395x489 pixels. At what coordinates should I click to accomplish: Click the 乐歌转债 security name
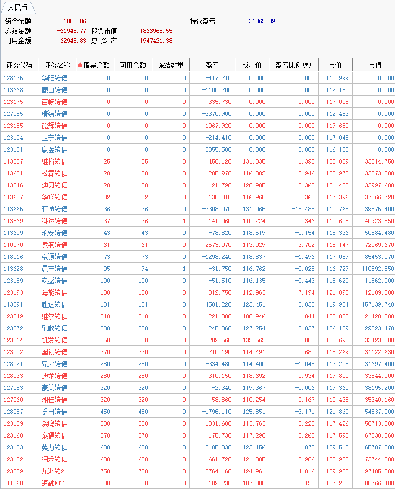pos(55,328)
